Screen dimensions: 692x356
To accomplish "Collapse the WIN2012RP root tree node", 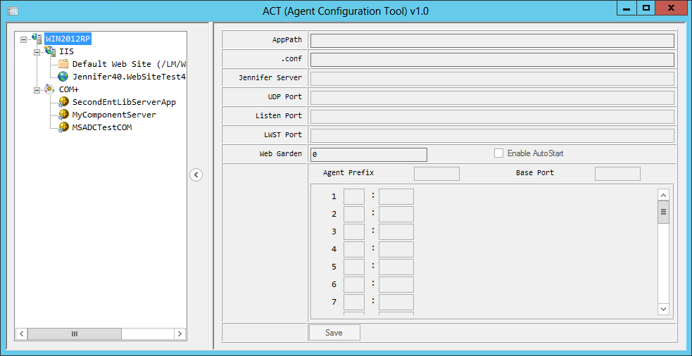I will (x=24, y=39).
